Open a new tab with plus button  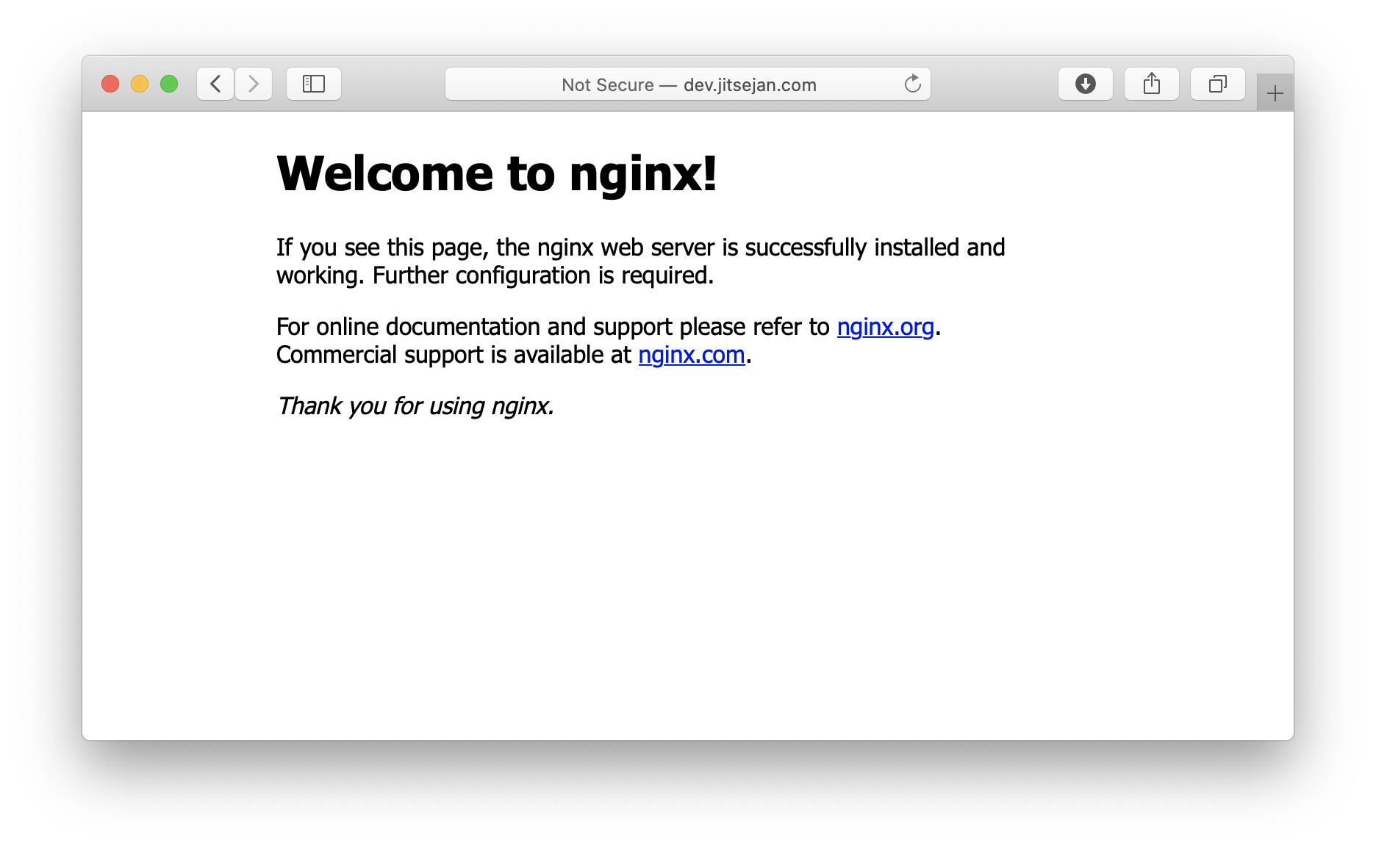[x=1275, y=93]
